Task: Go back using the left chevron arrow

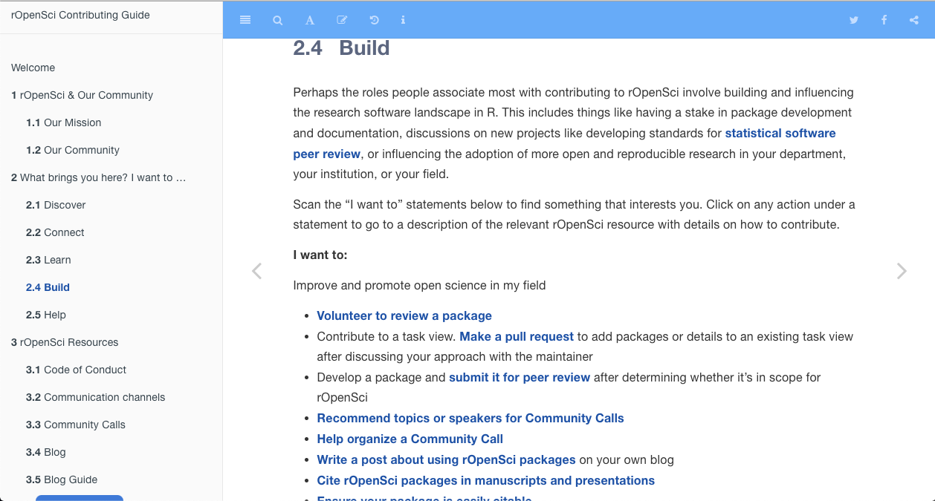Action: coord(256,271)
